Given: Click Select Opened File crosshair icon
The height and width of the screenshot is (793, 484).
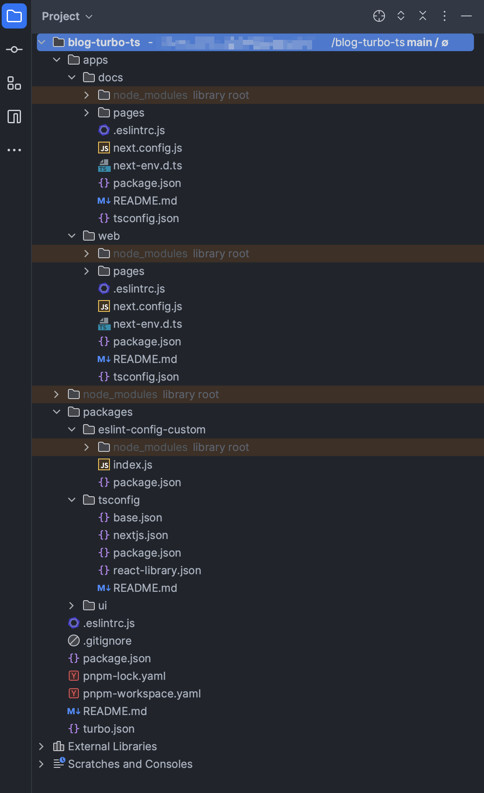Looking at the screenshot, I should (x=379, y=16).
